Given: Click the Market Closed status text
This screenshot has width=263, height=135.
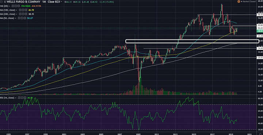Looking at the screenshot, I should tap(249, 1).
